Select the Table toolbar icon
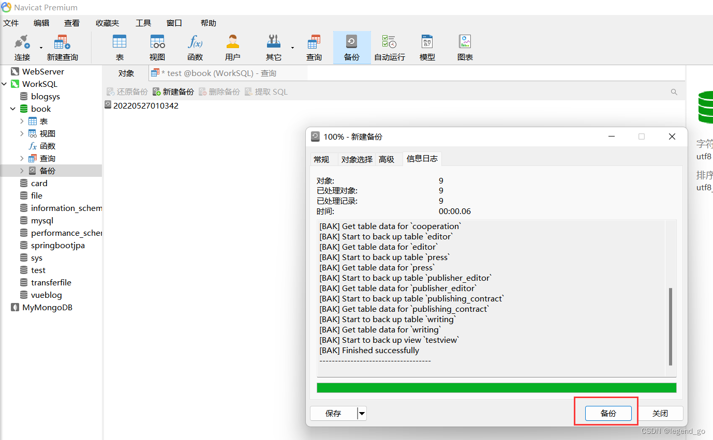The image size is (713, 440). (x=120, y=47)
